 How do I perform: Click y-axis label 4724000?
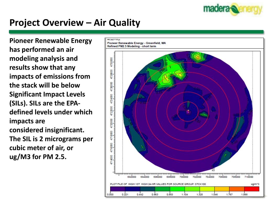(x=111, y=98)
